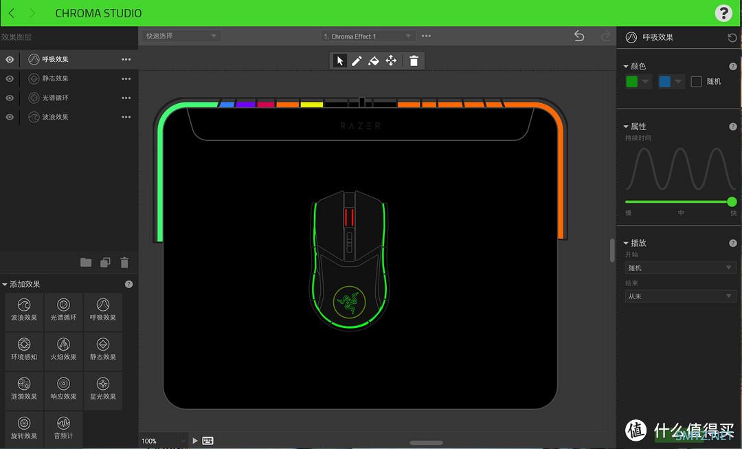Screen dimensions: 742x449
Task: Click the green color swatch
Action: pos(632,81)
